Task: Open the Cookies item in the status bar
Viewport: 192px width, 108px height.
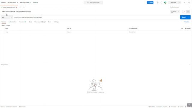Action: (x=151, y=107)
